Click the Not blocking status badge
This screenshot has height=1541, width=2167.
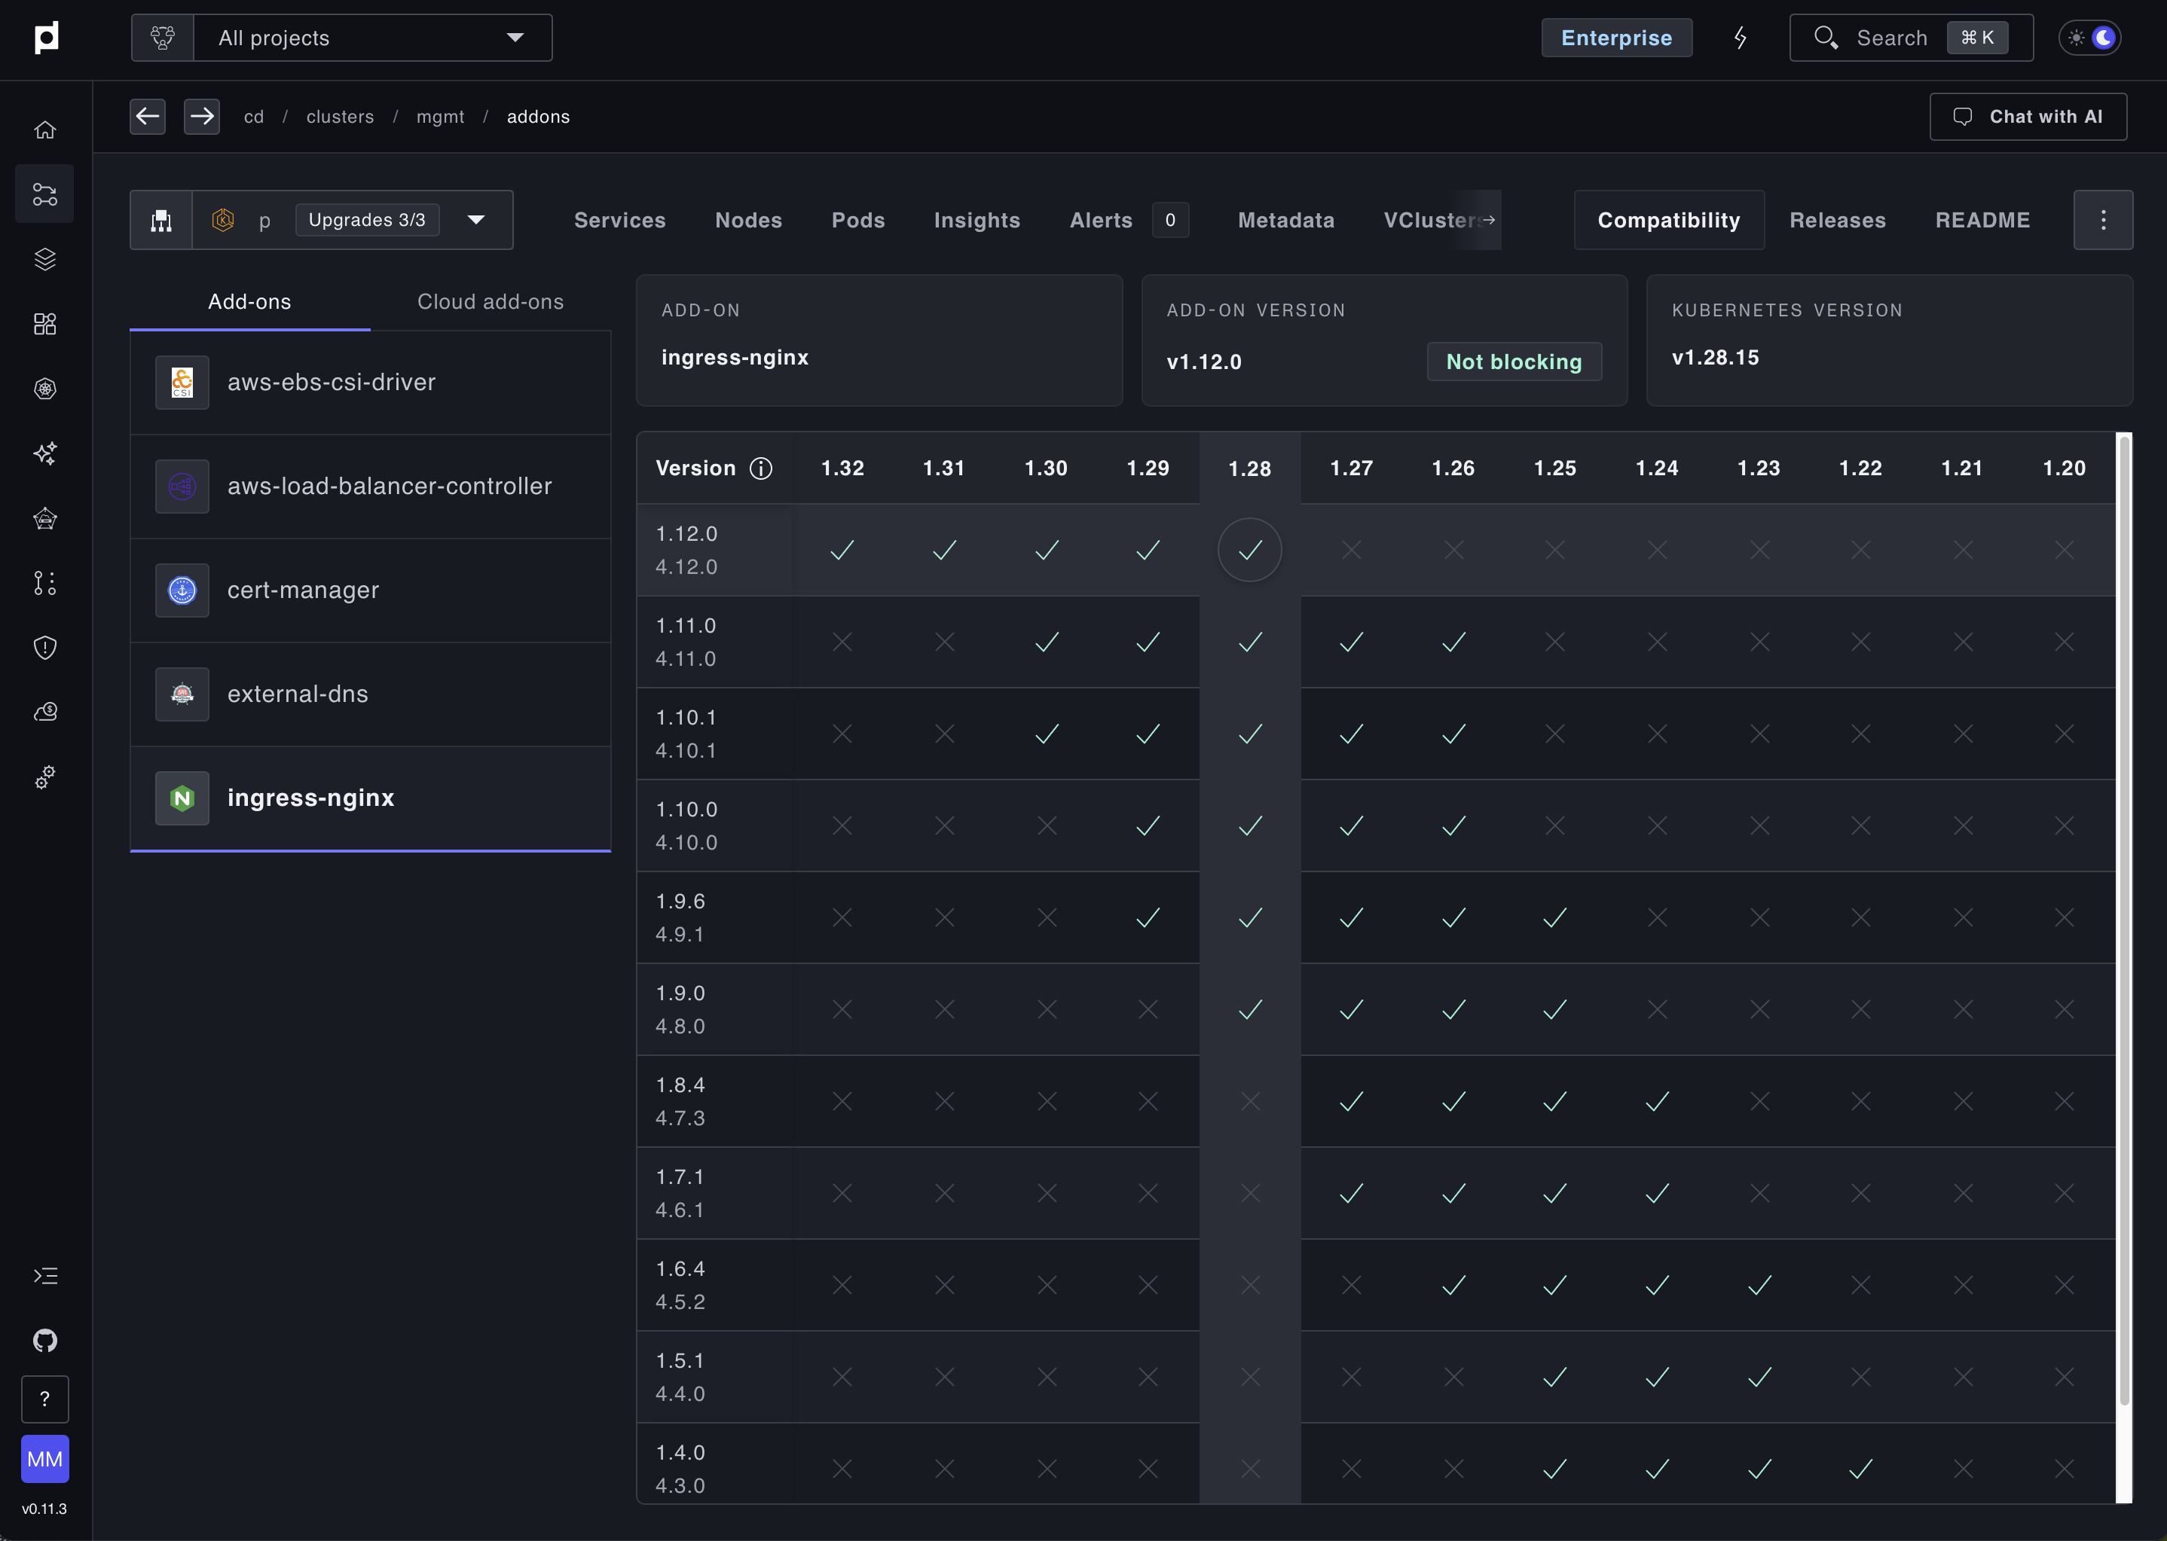click(1513, 362)
